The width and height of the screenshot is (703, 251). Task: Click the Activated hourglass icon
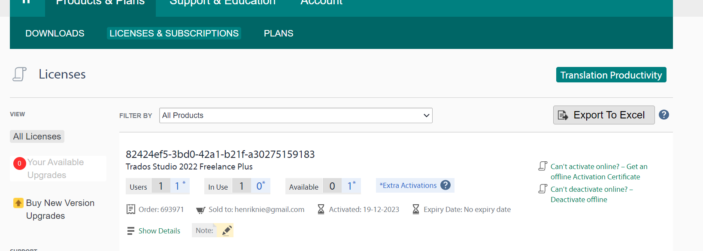point(321,209)
